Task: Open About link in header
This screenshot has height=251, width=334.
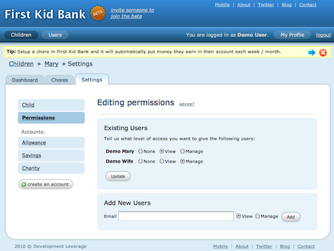Action: coord(244,5)
